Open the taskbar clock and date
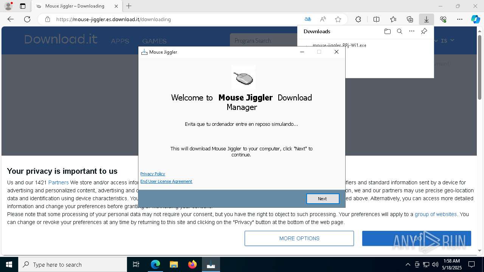Screen dimensions: 484x272 point(452,264)
